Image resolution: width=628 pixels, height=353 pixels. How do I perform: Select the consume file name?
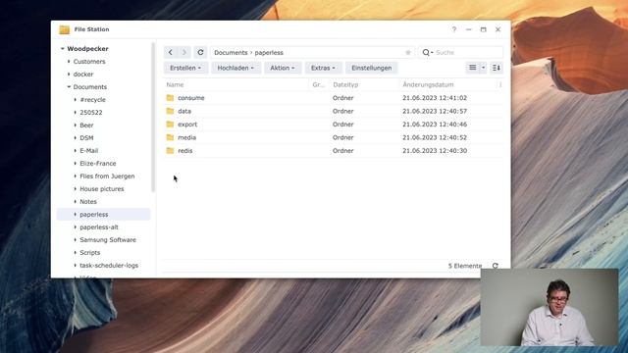coord(191,98)
